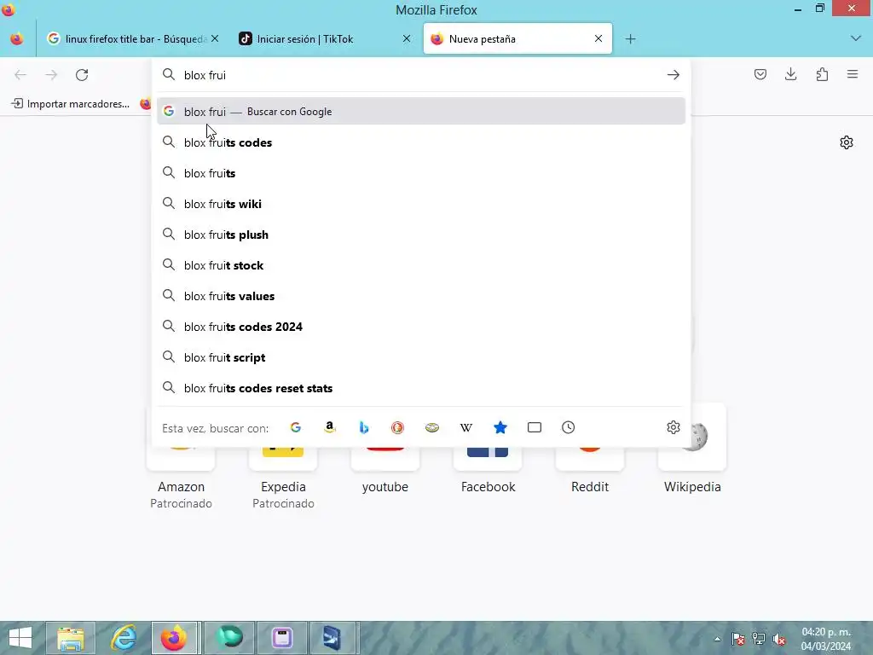
Task: Click Firefox icon in the taskbar
Action: (174, 638)
